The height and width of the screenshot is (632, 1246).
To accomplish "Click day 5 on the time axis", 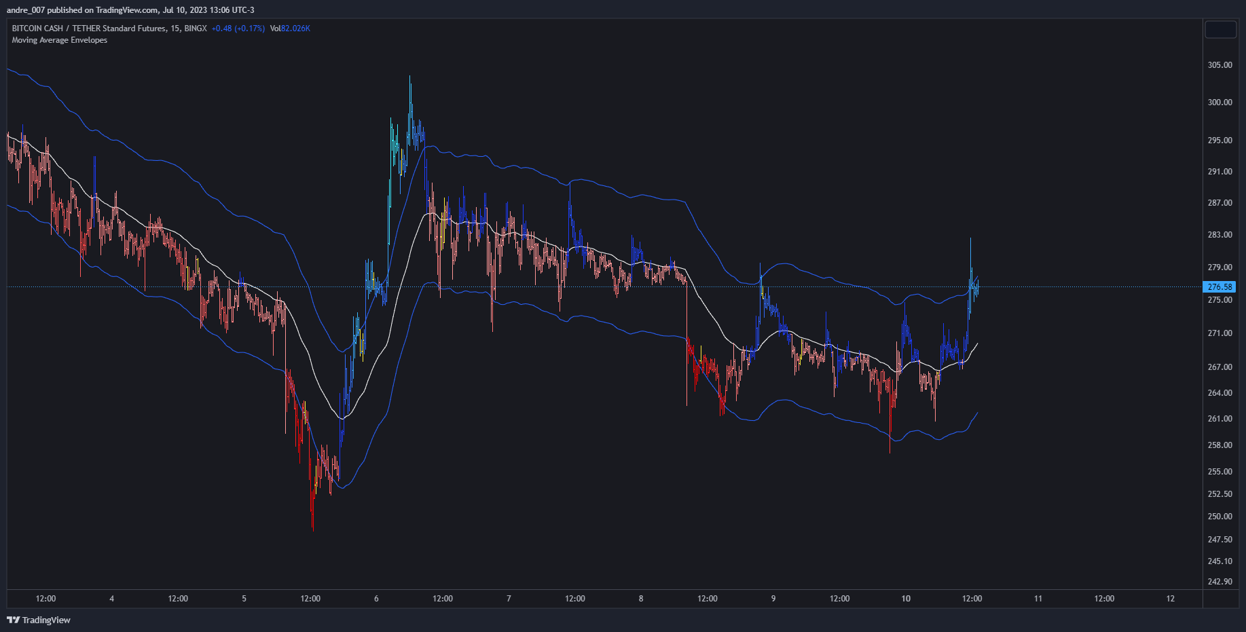I will pos(244,599).
